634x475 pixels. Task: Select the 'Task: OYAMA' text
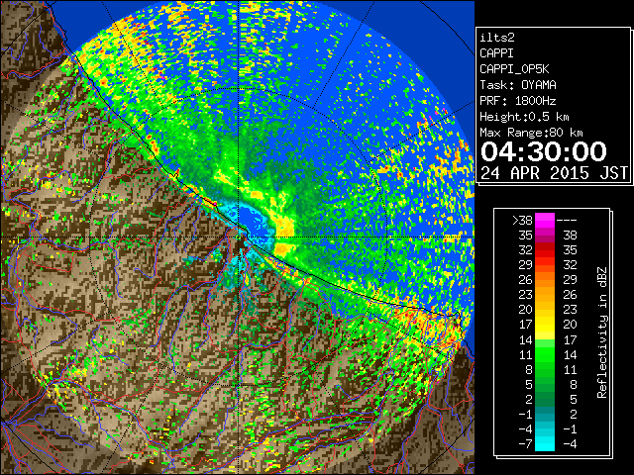(518, 85)
